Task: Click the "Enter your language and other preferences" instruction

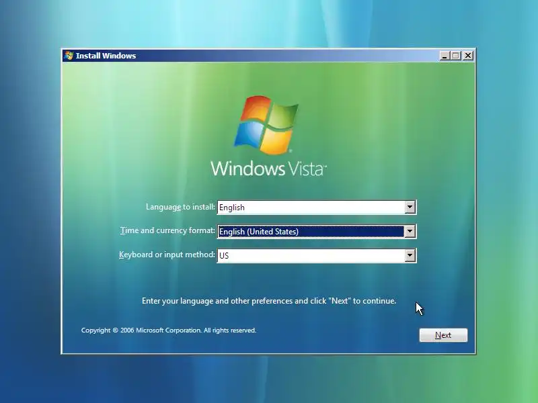Action: point(269,301)
